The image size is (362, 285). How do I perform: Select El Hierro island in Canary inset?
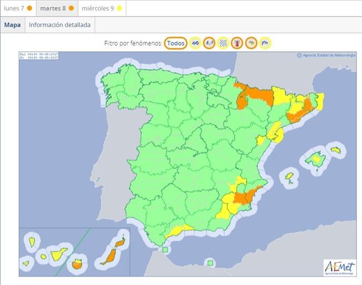click(x=26, y=263)
